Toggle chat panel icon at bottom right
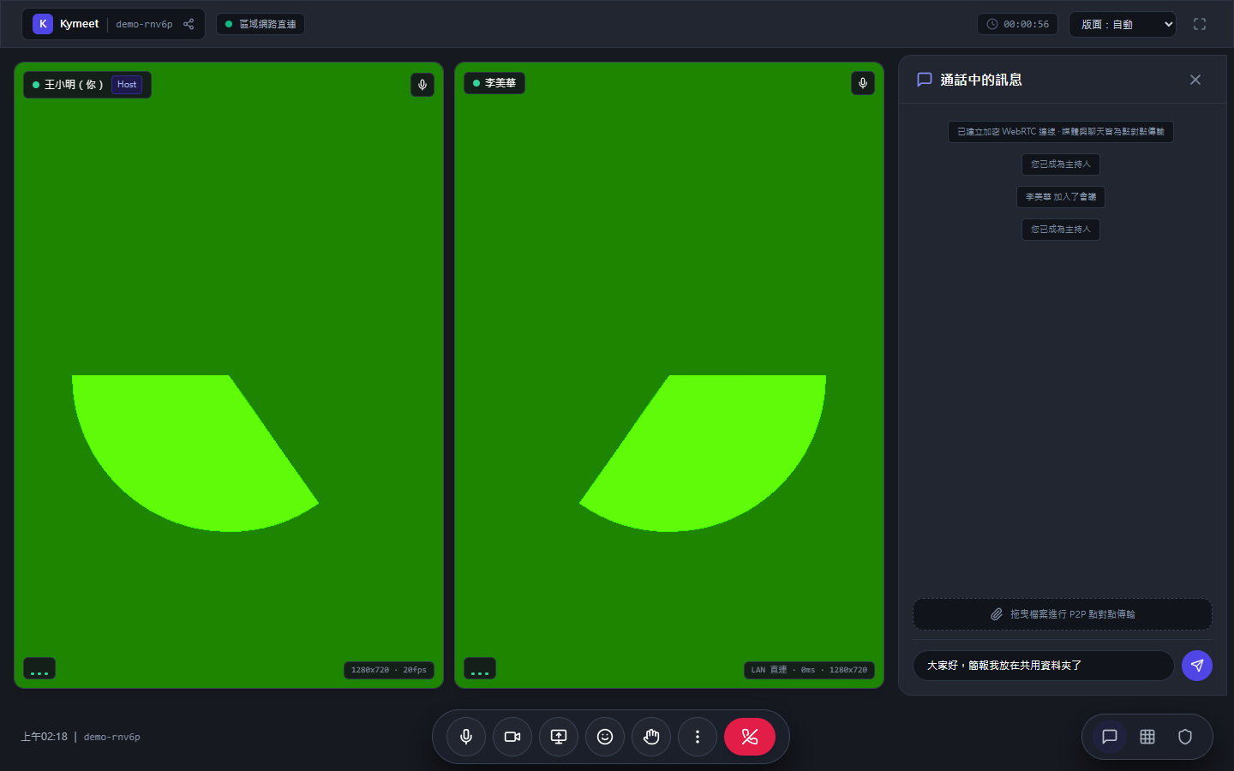1234x771 pixels. (1110, 737)
